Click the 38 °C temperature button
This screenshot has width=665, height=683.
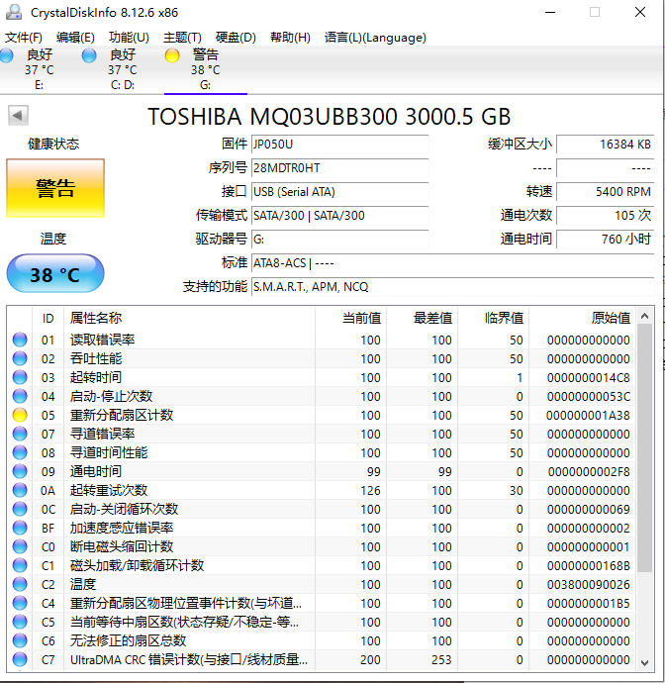pos(55,273)
